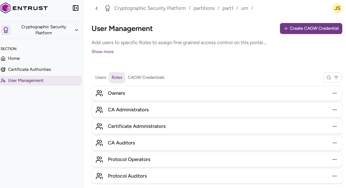This screenshot has width=346, height=188.
Task: Collapse the sidebar panel icon
Action: 76,8
